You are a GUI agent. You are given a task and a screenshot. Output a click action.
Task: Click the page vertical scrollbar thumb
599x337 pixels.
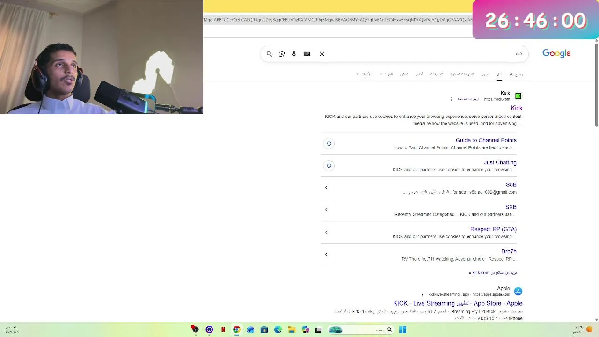tap(597, 84)
